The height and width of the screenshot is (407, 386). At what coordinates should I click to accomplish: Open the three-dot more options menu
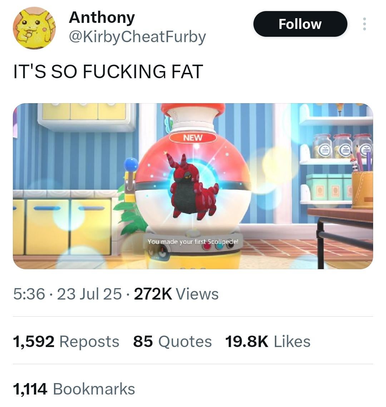pyautogui.click(x=365, y=24)
